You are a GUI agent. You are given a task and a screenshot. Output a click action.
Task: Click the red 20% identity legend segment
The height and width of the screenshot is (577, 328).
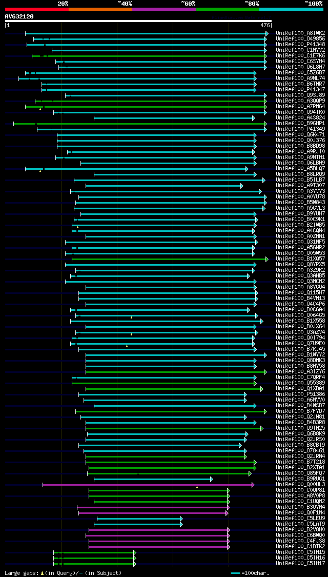point(37,9)
